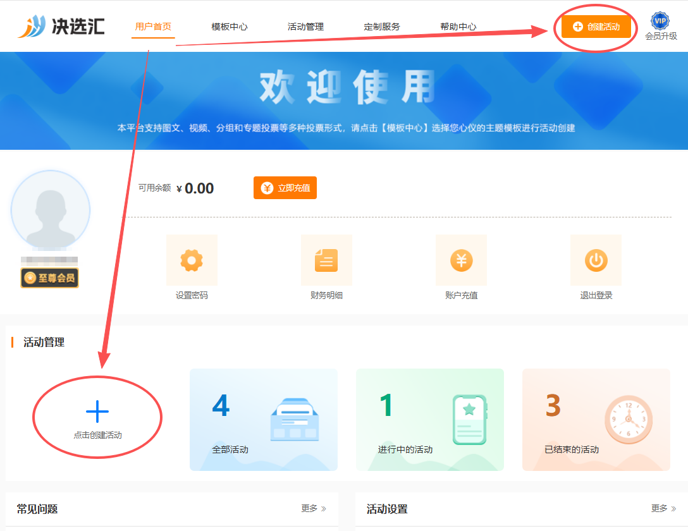Click the 决选汇 logo

pyautogui.click(x=61, y=27)
